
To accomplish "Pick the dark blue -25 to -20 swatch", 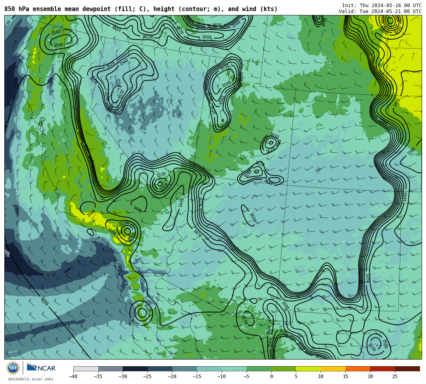I will click(160, 369).
